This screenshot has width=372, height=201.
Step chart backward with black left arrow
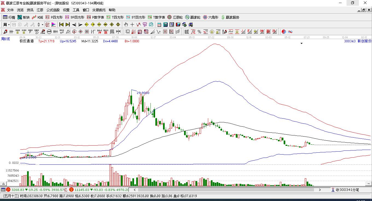74,25
